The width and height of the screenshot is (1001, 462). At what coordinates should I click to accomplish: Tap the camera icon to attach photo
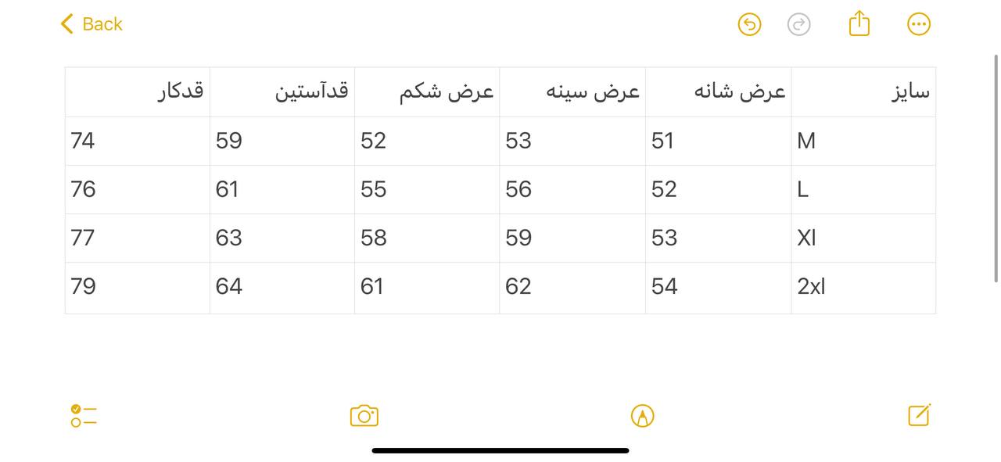point(364,416)
